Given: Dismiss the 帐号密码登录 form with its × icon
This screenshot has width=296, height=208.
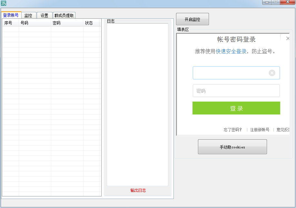Looking at the screenshot, I should 288,38.
